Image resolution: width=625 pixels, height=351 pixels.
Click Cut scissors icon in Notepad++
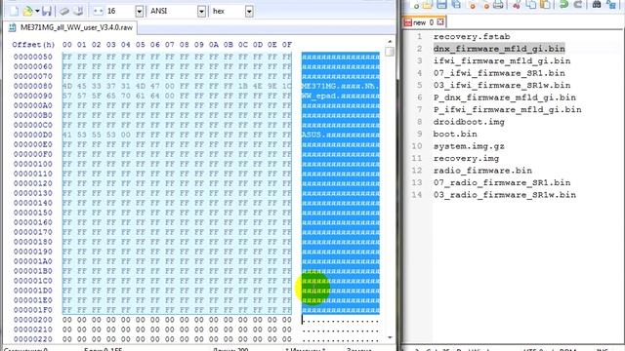point(517,4)
